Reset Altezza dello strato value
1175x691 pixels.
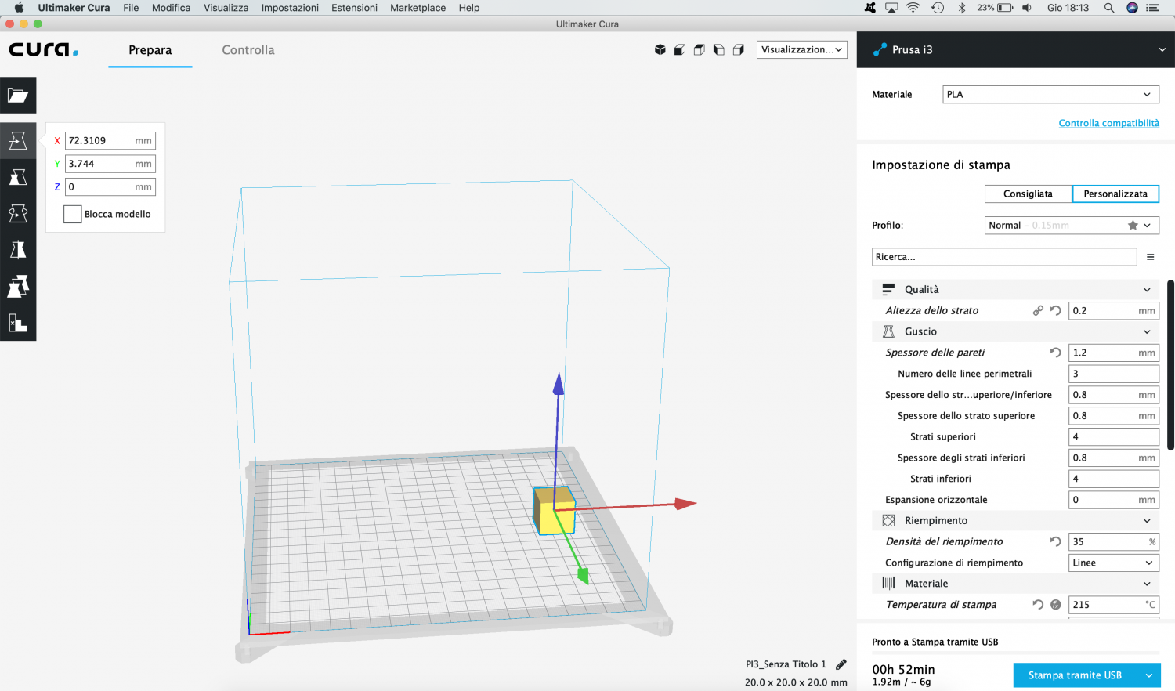coord(1056,311)
